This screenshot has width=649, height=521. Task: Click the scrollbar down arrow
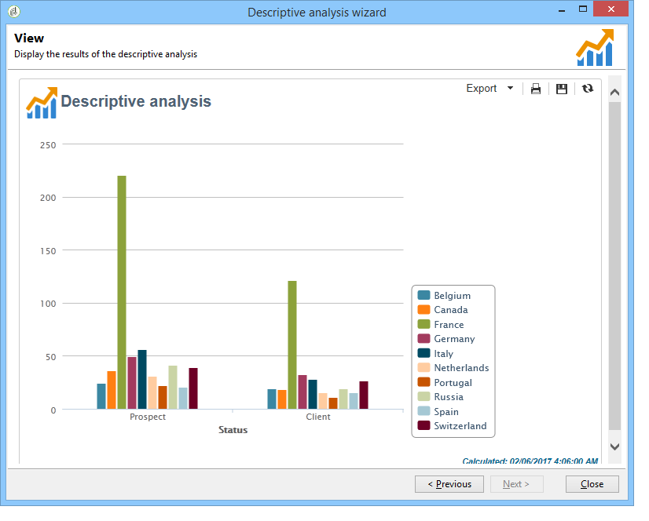(614, 446)
